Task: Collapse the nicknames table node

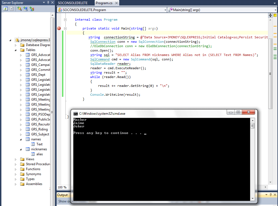Action: point(20,149)
